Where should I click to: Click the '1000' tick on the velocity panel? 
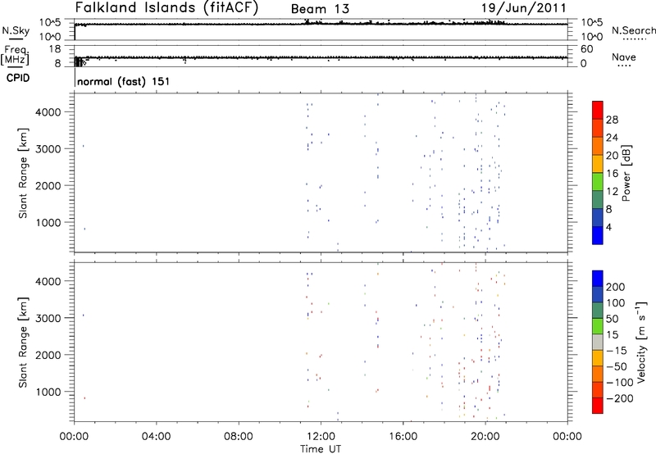(x=48, y=392)
